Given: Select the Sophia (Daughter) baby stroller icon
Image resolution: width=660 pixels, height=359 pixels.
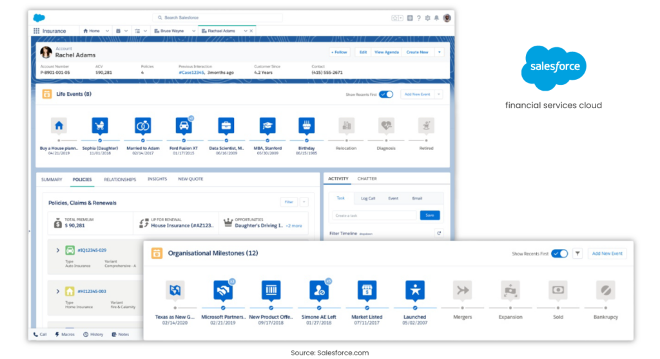Looking at the screenshot, I should point(100,125).
